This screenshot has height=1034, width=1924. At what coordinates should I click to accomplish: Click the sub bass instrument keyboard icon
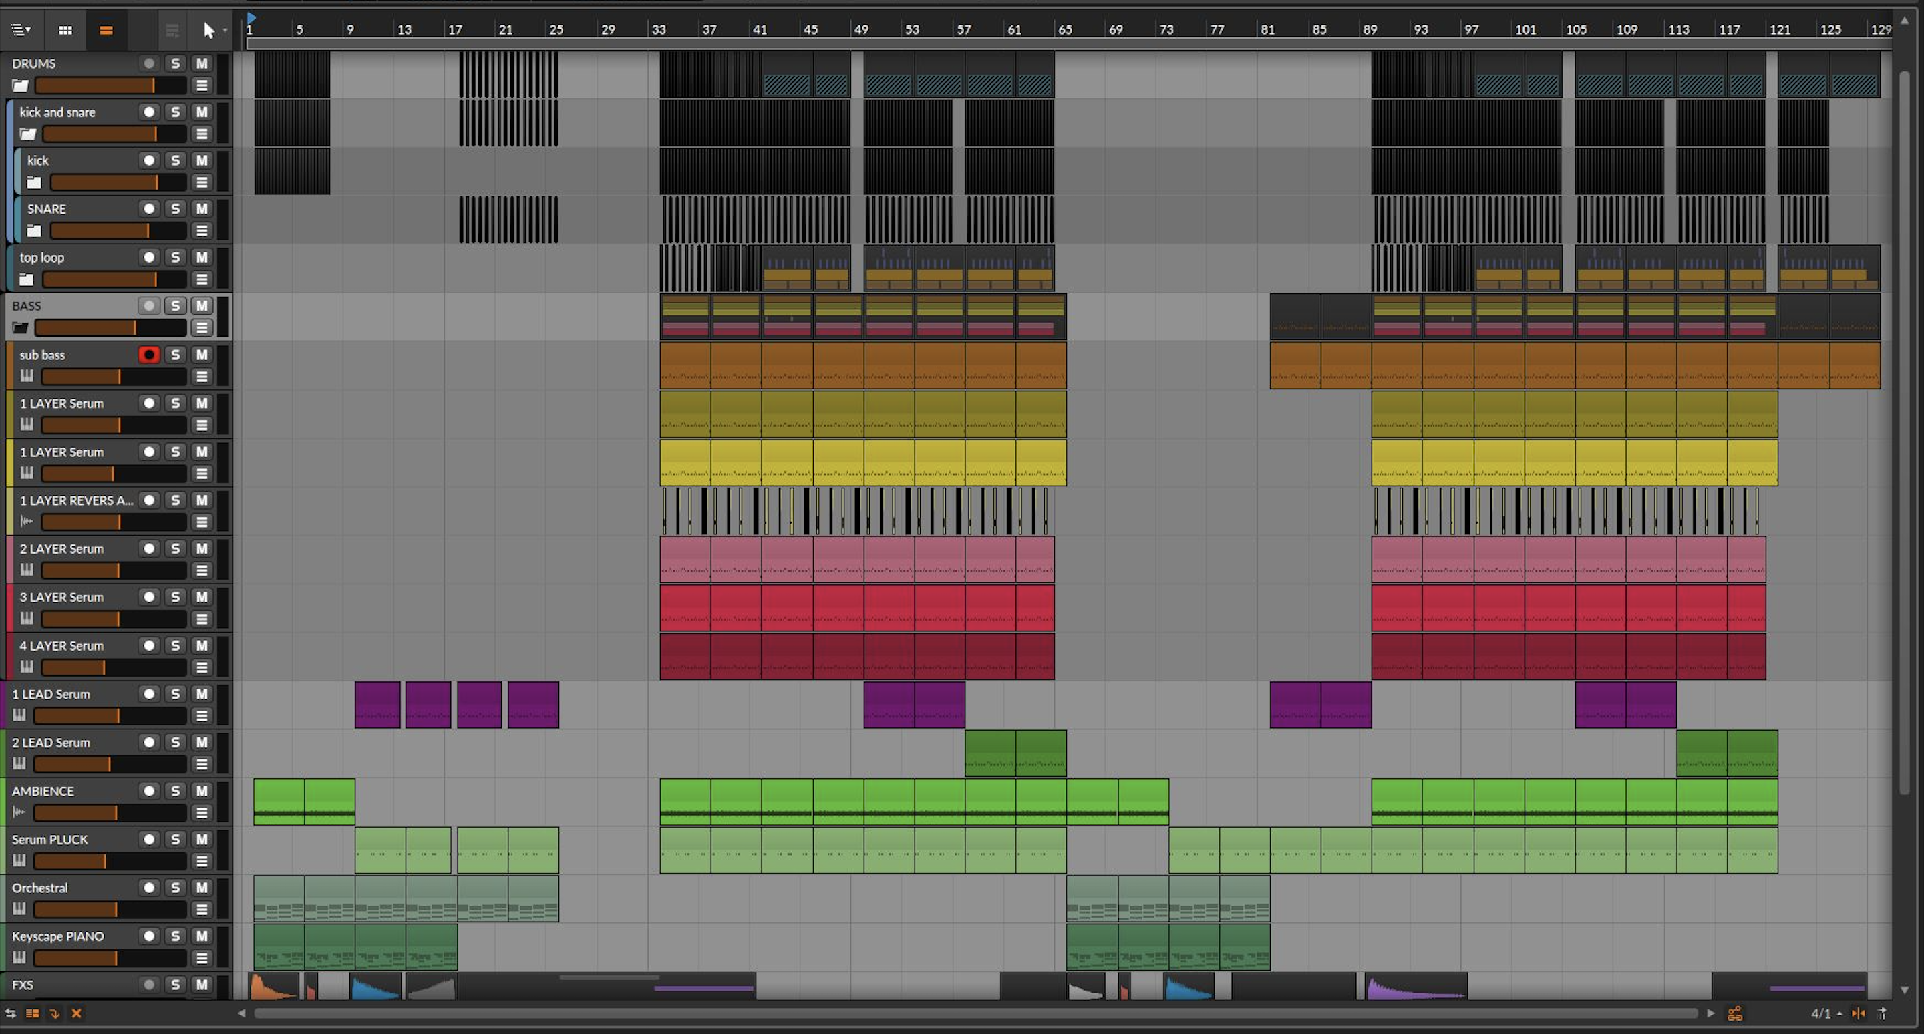coord(27,376)
